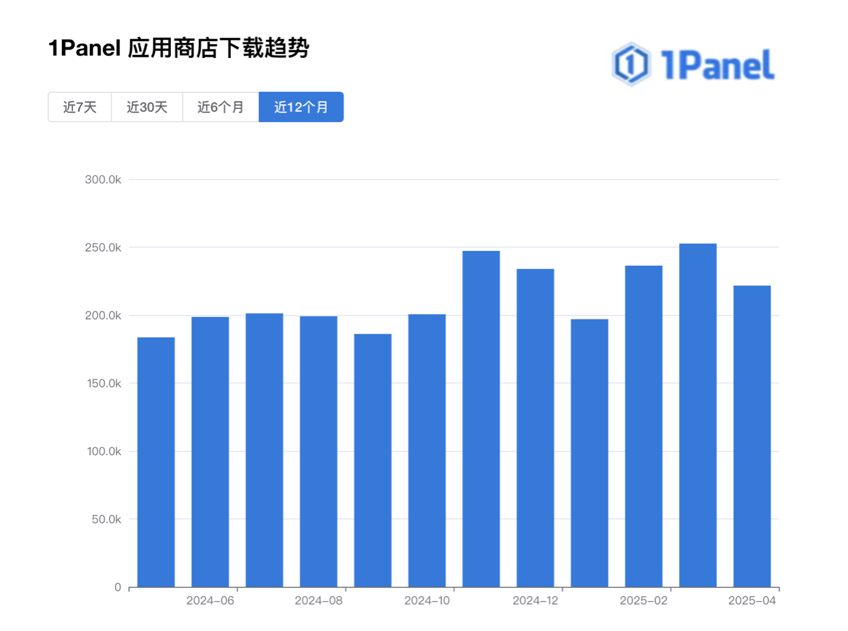This screenshot has width=848, height=631.
Task: Click the bar above 2024-06
Action: coord(210,452)
